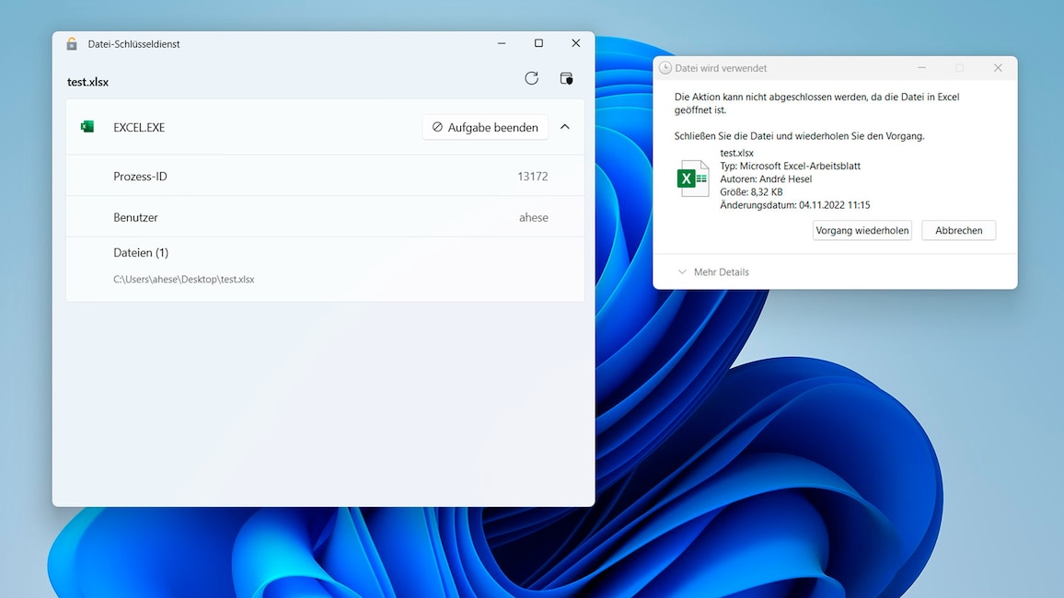Click the user name ahese
Viewport: 1064px width, 598px height.
coord(533,218)
